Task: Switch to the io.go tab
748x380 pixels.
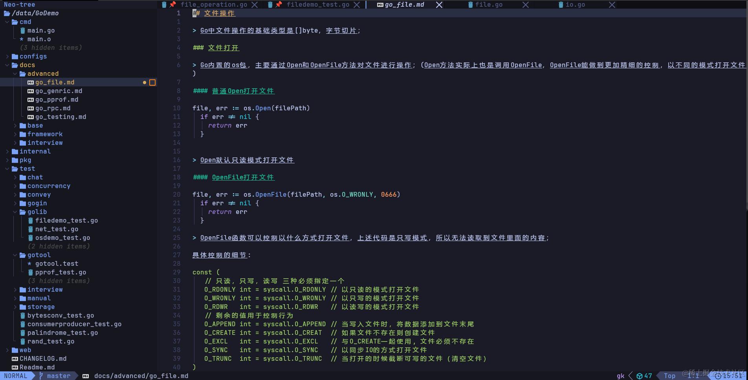Action: [x=575, y=5]
